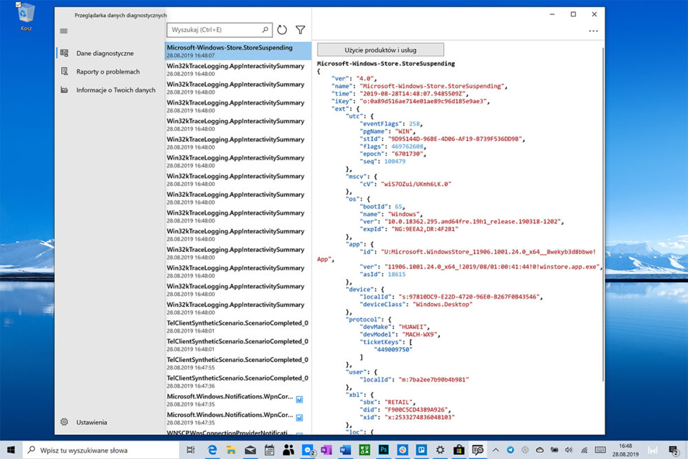The width and height of the screenshot is (688, 459).
Task: Open Messenger app with badge in taskbar
Action: coord(308,450)
